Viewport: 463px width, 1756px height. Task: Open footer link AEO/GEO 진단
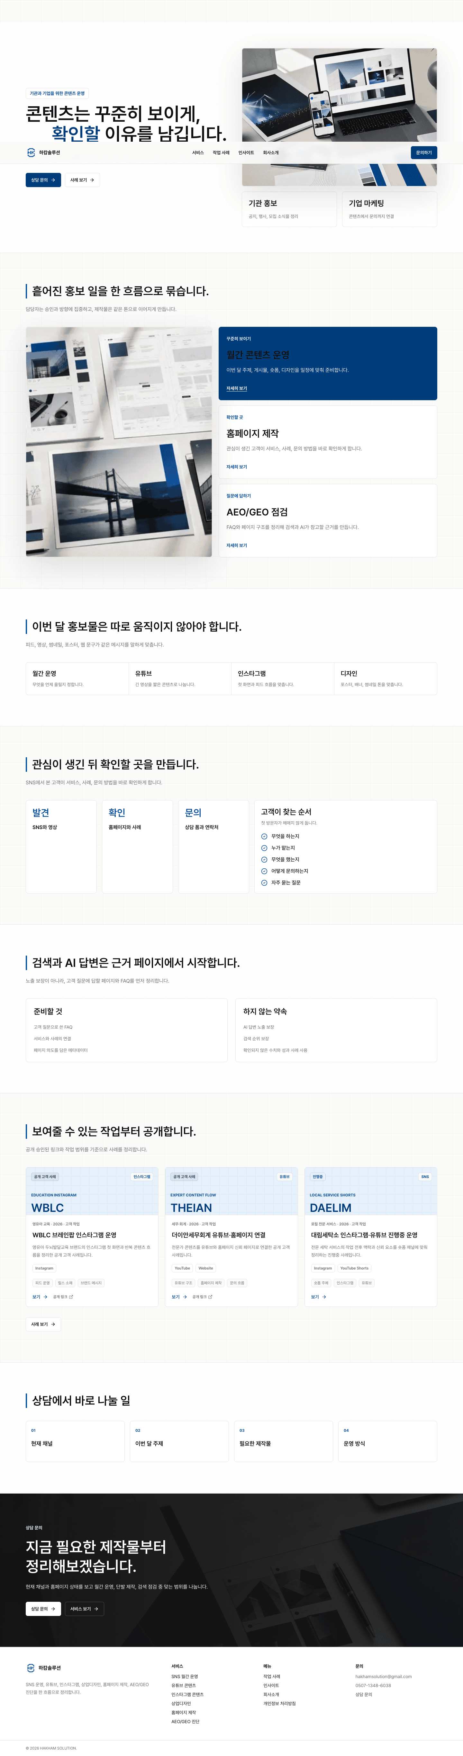pos(185,1721)
